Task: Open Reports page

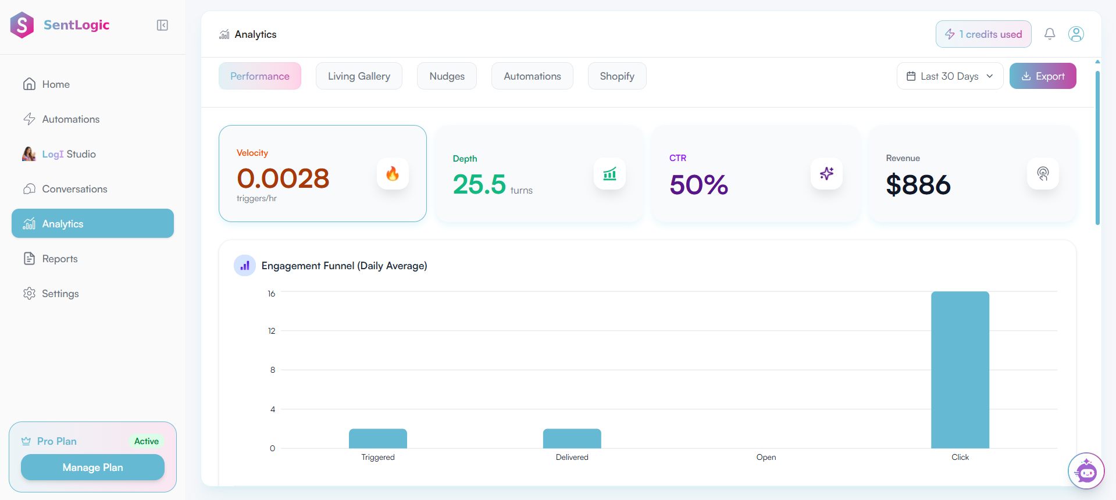Action: point(93,259)
